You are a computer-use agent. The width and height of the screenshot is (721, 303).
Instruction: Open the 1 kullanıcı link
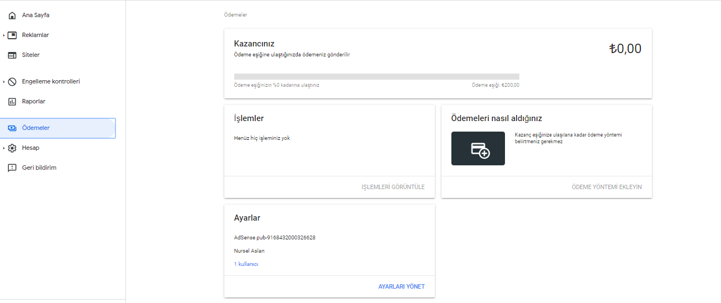pos(246,264)
